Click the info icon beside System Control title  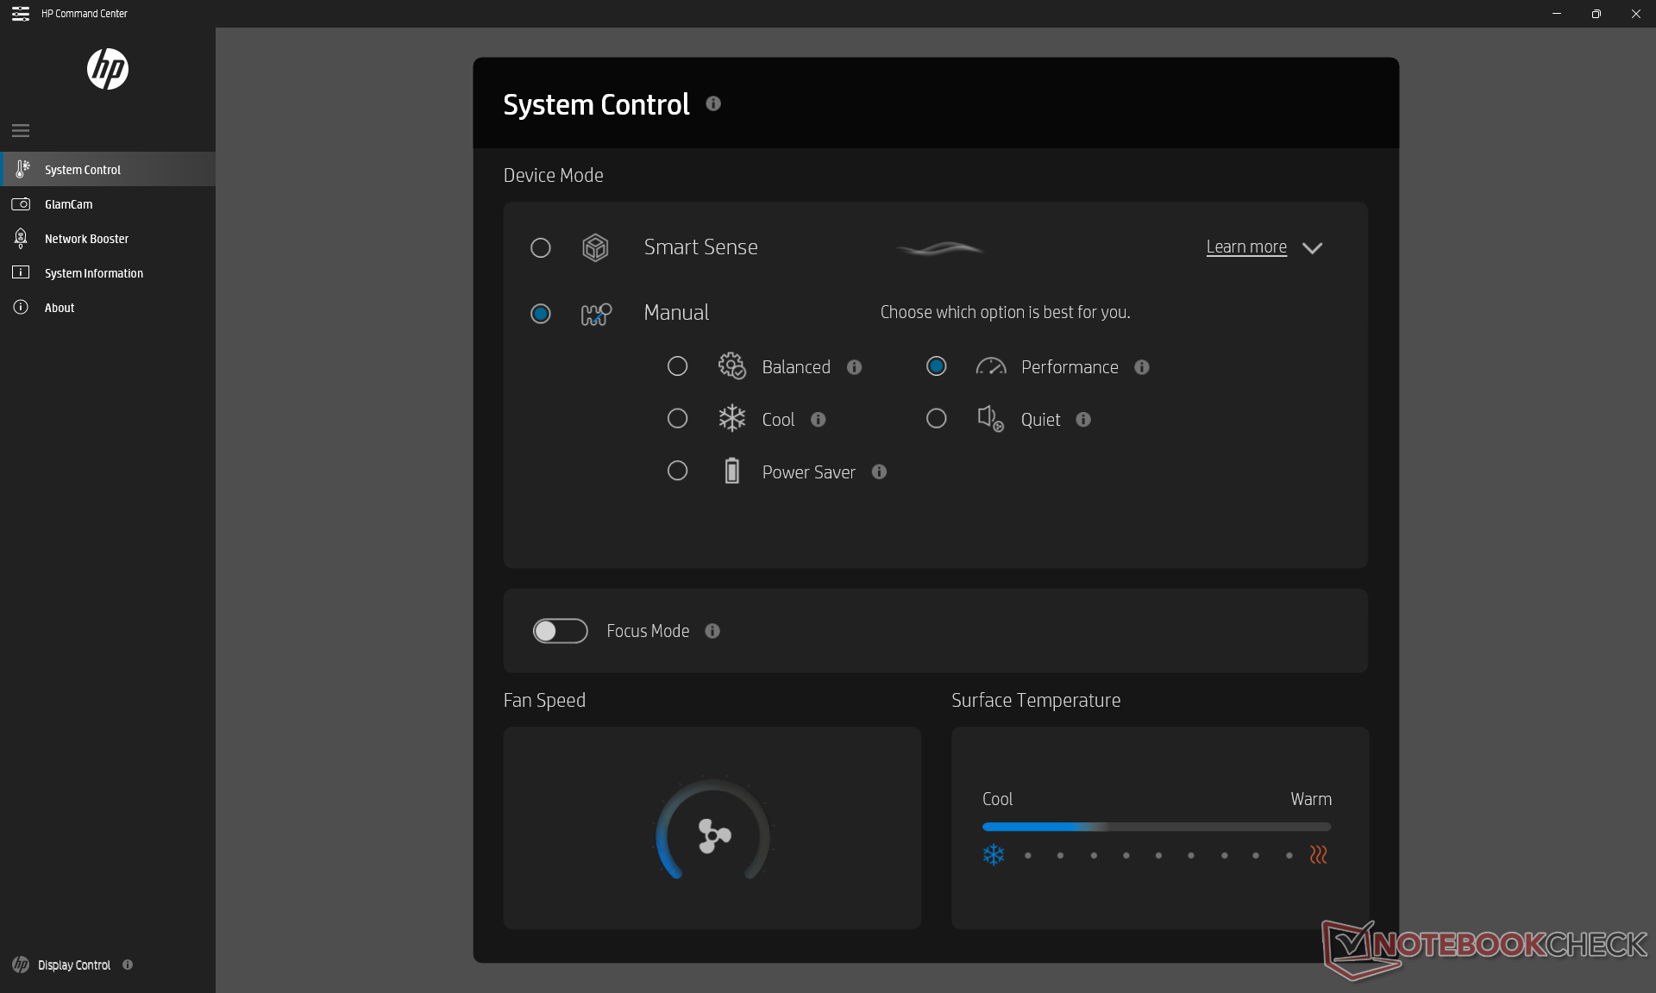point(713,103)
